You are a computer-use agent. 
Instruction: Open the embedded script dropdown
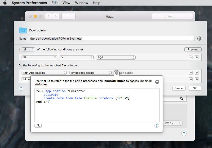click(x=91, y=73)
